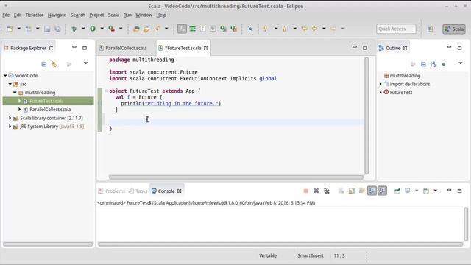The height and width of the screenshot is (265, 471).
Task: Open the File menu
Action: coord(6,15)
